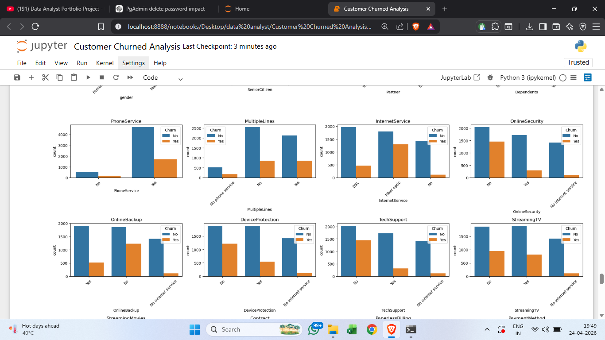Open notebook in JupyterLab link
This screenshot has width=605, height=340.
click(x=461, y=77)
